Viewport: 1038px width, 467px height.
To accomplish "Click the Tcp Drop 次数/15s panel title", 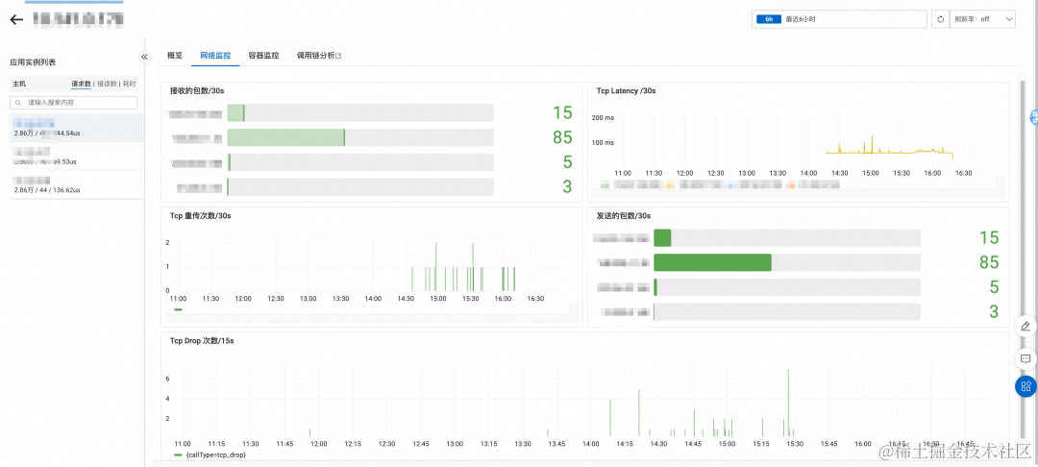I will tap(202, 341).
